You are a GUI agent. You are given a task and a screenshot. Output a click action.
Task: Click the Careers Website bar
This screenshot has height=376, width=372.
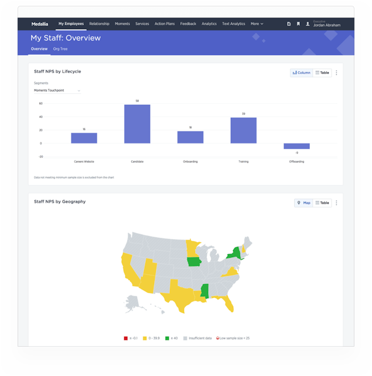click(84, 138)
